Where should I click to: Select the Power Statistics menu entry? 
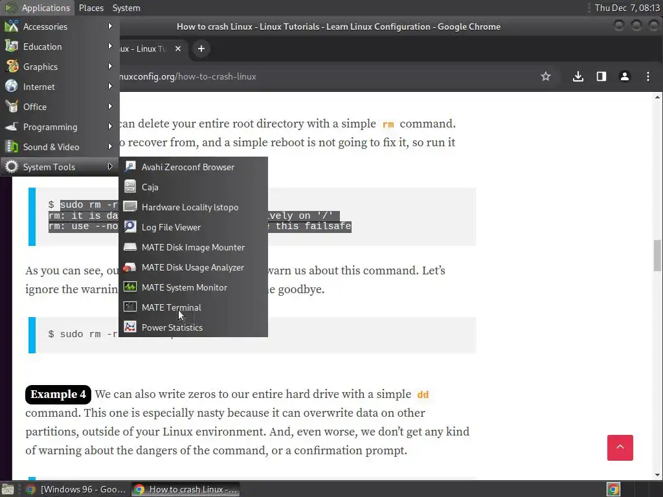coord(193,327)
